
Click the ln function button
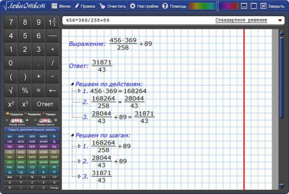point(54,136)
